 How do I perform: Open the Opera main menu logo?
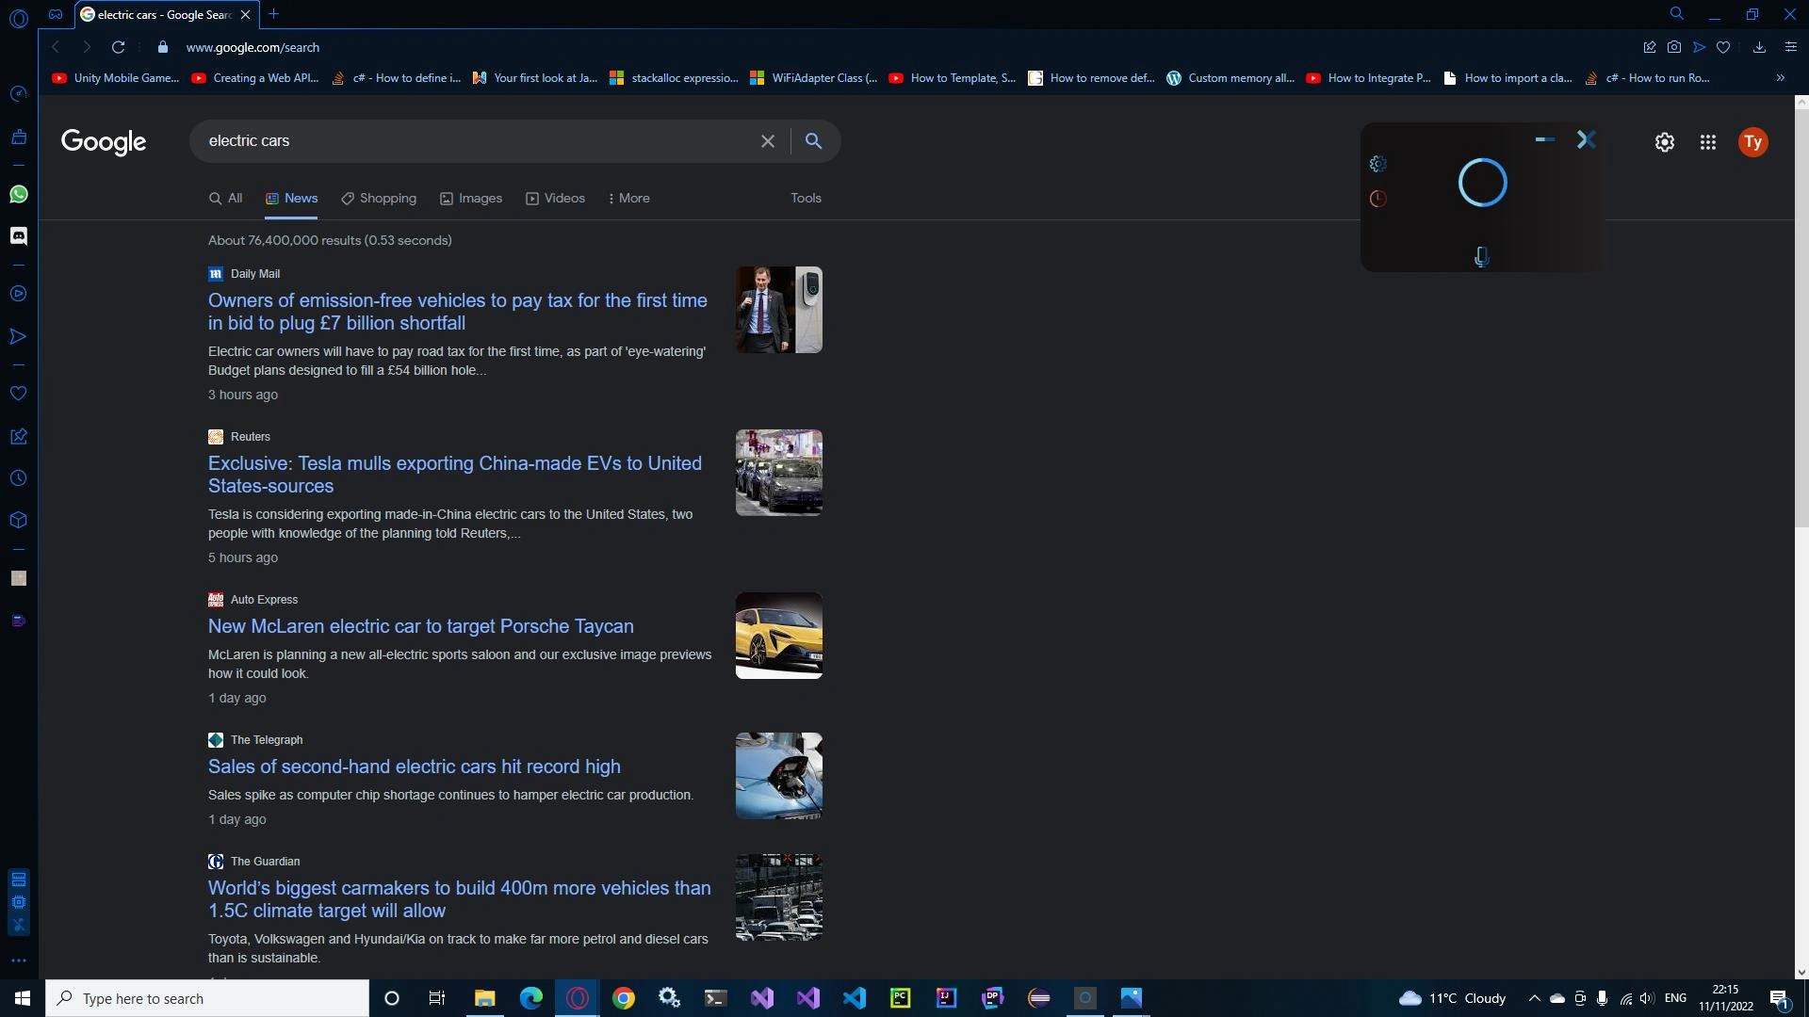[x=19, y=18]
